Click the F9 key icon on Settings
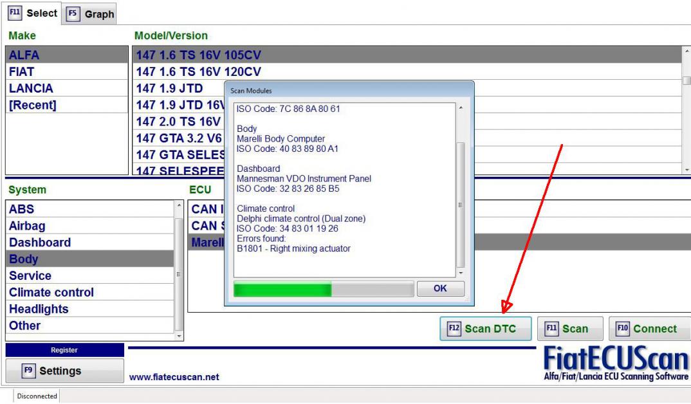Image resolution: width=691 pixels, height=404 pixels. [x=28, y=371]
